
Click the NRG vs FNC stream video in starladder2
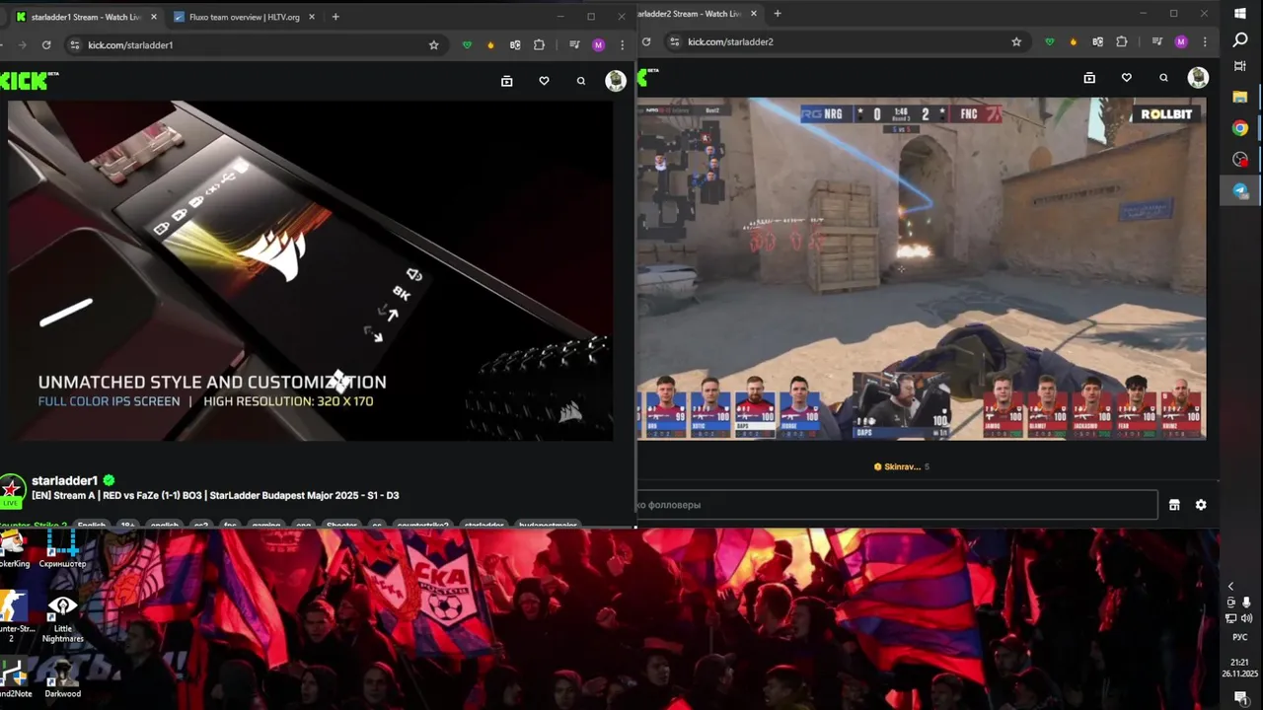point(922,268)
